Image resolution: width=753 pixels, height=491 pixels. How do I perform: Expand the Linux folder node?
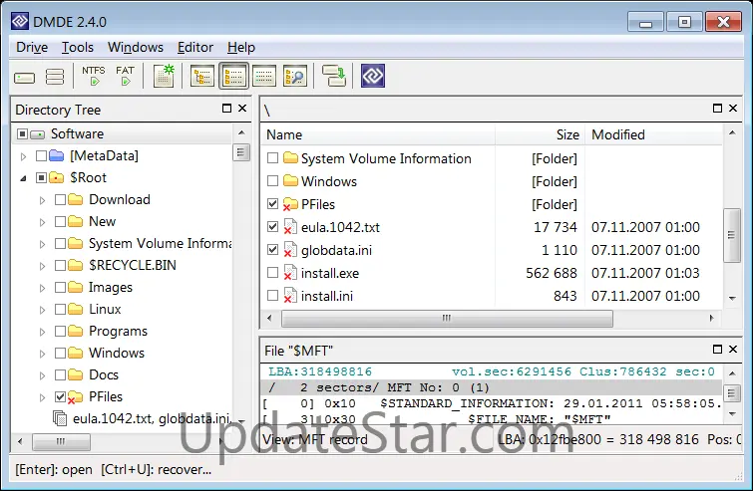point(42,310)
